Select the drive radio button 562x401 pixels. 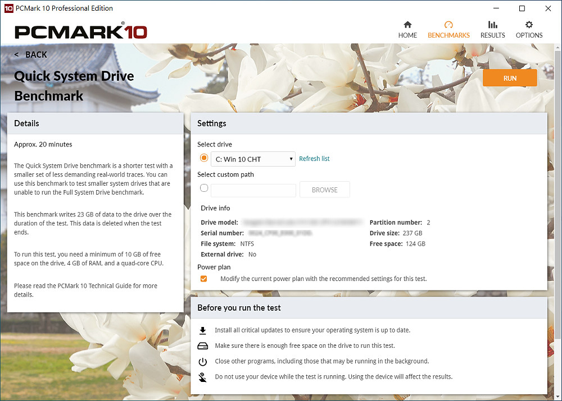[204, 158]
